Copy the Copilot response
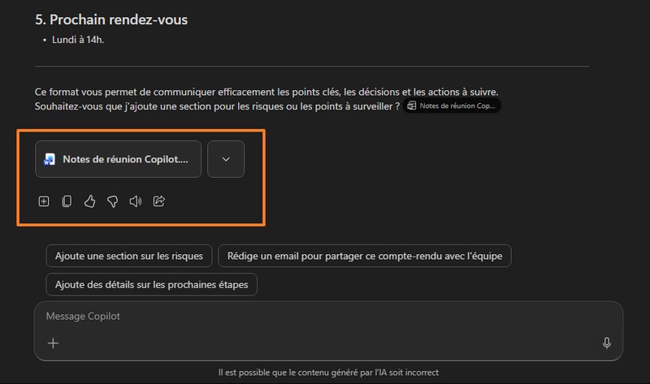This screenshot has width=650, height=384. click(x=67, y=201)
